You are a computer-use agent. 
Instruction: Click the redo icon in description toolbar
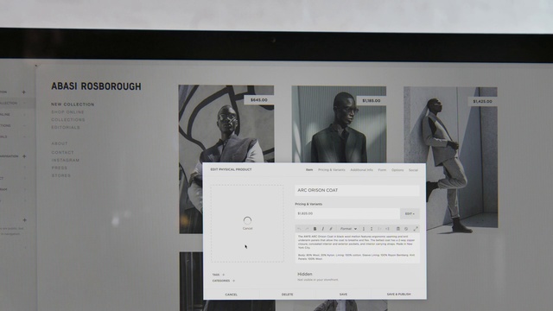coord(307,229)
